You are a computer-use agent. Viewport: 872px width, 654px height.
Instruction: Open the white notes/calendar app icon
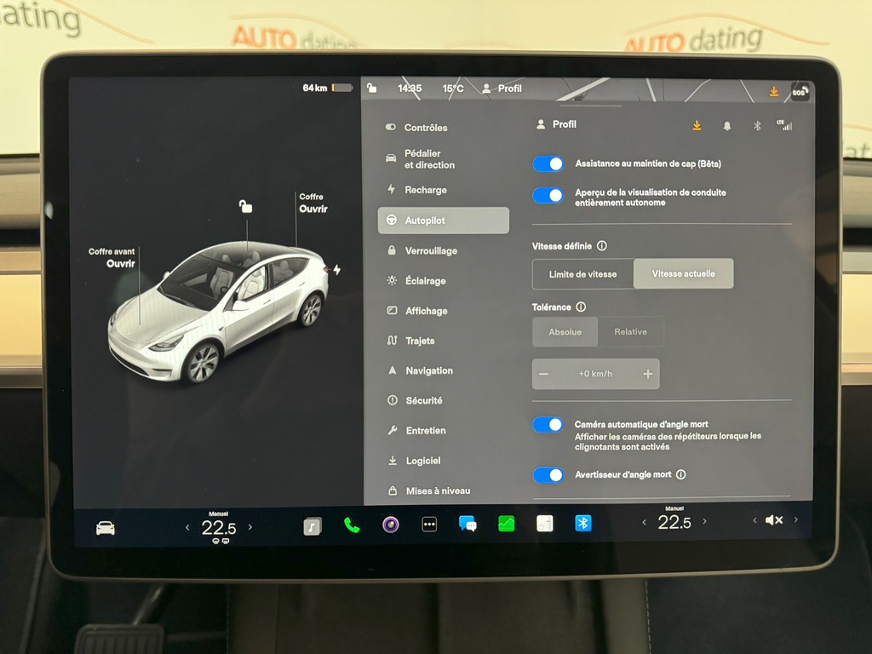pyautogui.click(x=544, y=524)
